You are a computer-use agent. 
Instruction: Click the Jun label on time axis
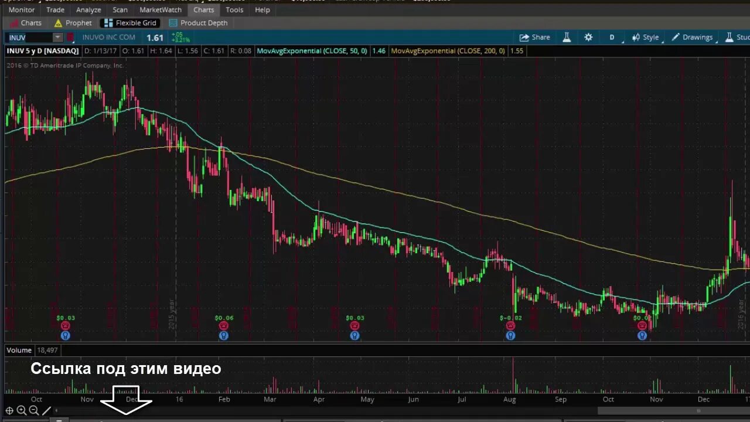click(x=413, y=399)
